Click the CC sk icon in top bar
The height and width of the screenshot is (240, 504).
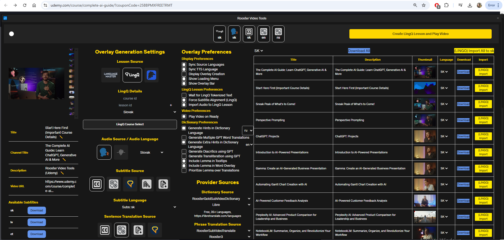[249, 34]
